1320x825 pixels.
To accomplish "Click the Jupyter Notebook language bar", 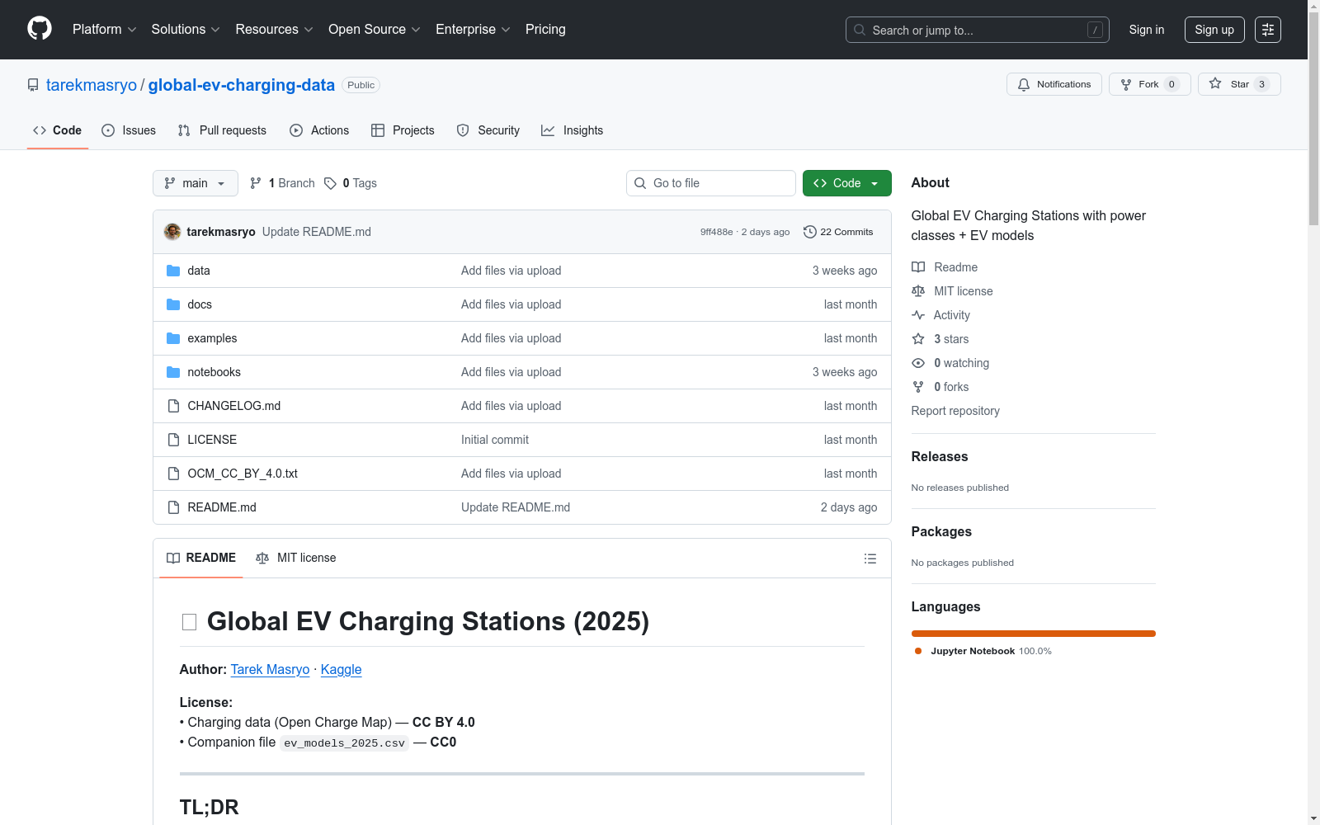I will point(1034,634).
